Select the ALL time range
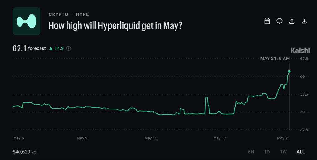 tap(301, 152)
